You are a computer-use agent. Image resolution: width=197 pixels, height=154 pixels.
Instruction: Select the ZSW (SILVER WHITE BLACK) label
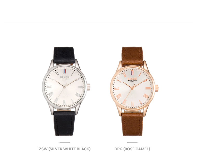(x=64, y=149)
